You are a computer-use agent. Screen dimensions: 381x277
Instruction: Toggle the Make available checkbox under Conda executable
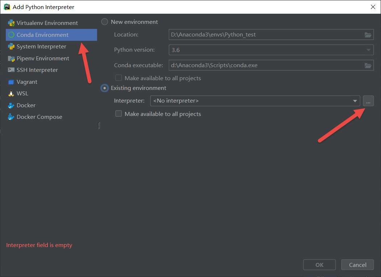pyautogui.click(x=118, y=78)
